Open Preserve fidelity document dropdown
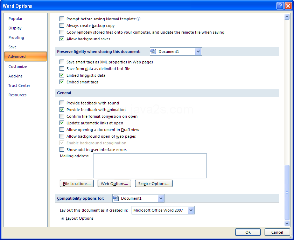Image resolution: width=294 pixels, height=240 pixels. (198, 52)
